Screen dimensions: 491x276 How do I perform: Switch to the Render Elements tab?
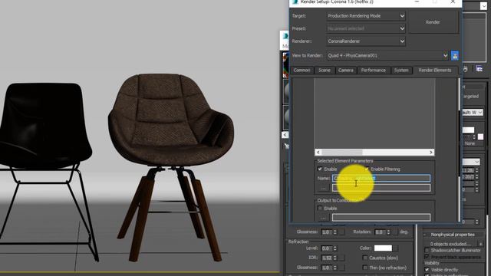[x=435, y=70]
